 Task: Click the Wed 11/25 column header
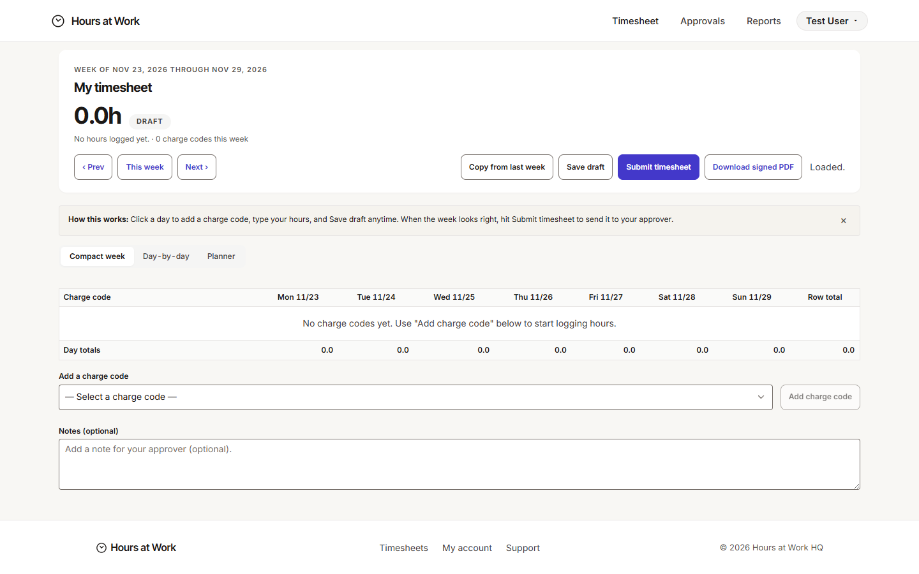454,297
